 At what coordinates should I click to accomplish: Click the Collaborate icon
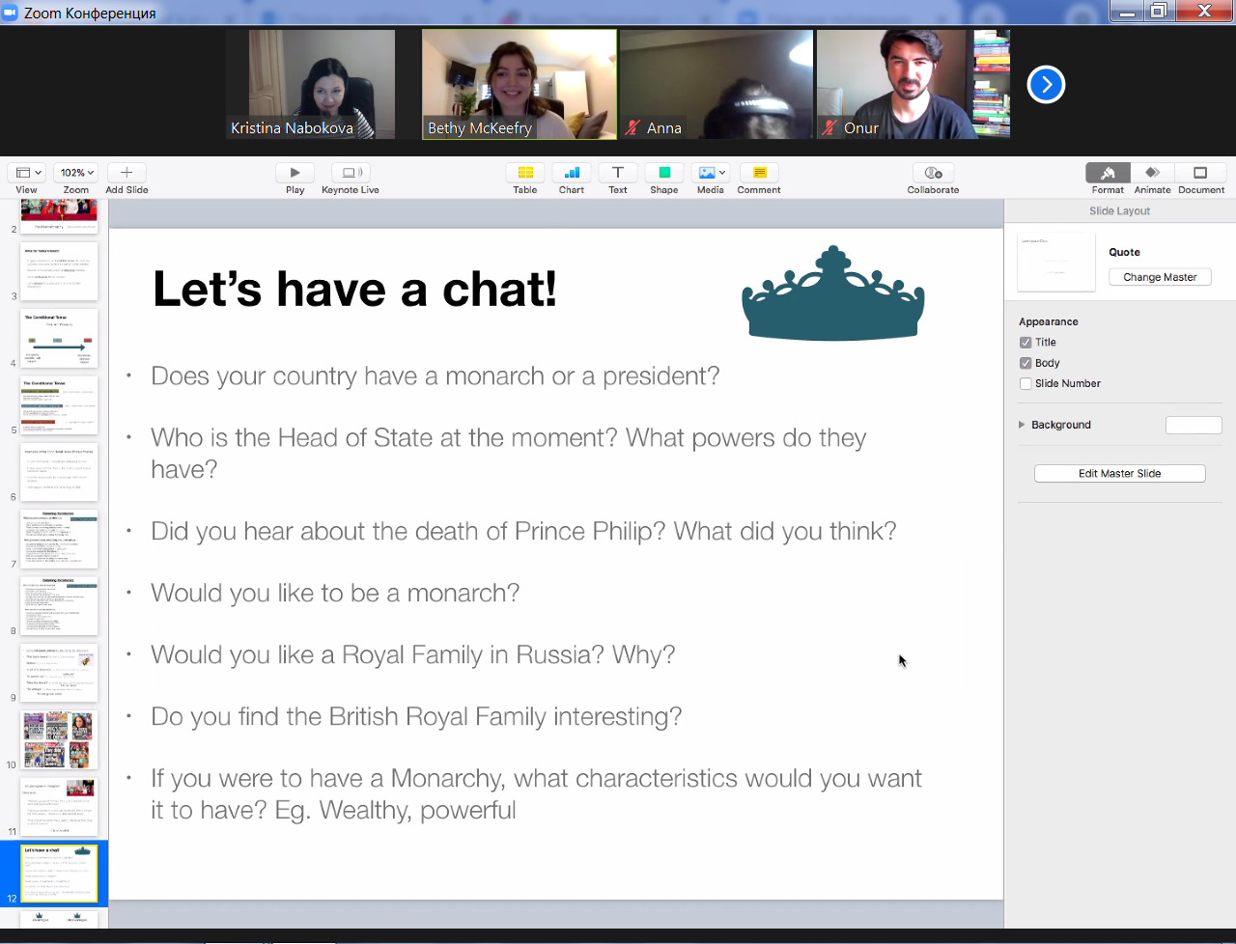click(x=933, y=173)
